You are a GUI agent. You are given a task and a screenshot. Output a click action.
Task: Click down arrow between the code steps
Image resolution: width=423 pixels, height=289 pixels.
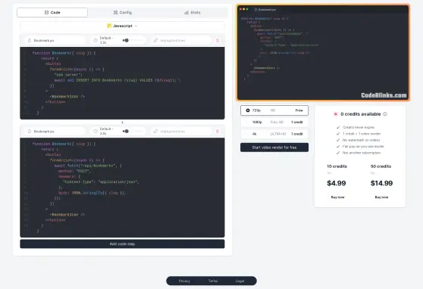[x=122, y=123]
